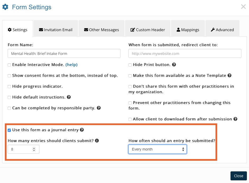The height and width of the screenshot is (183, 249).
Task: Open the Every month frequency dropdown
Action: click(158, 149)
